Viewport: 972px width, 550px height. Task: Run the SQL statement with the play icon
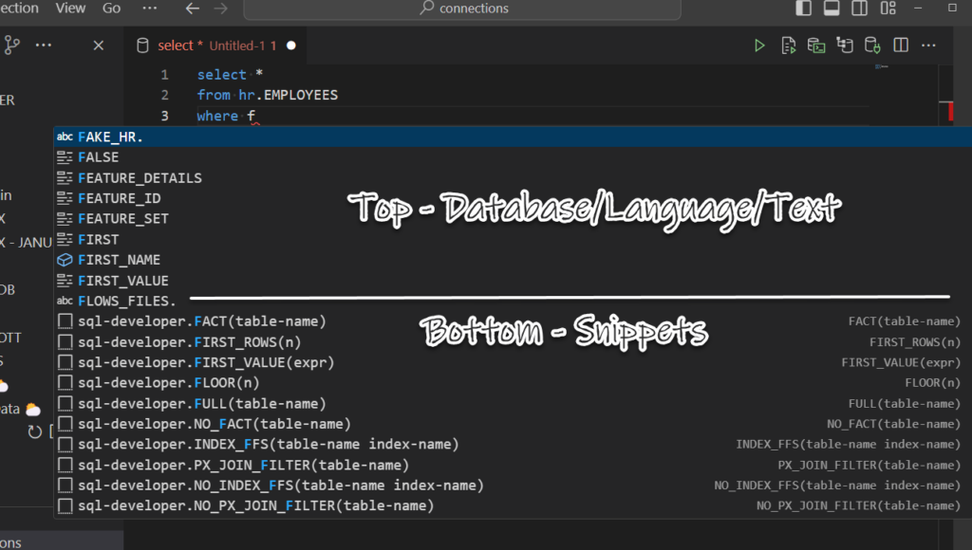[759, 46]
